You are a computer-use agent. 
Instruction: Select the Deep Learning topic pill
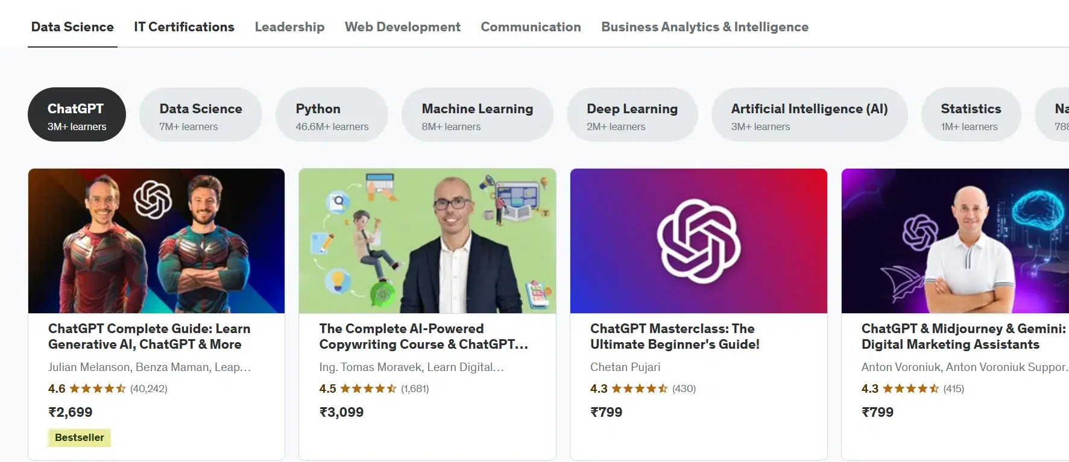click(632, 114)
